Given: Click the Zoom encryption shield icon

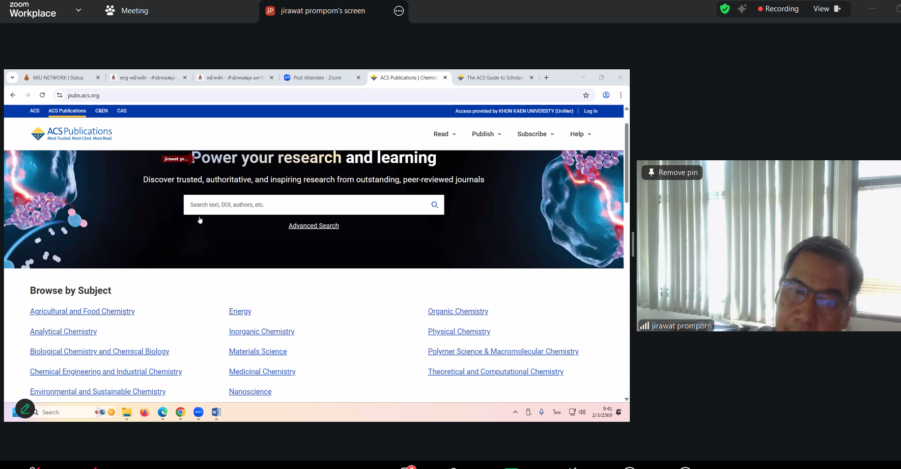Looking at the screenshot, I should 725,9.
